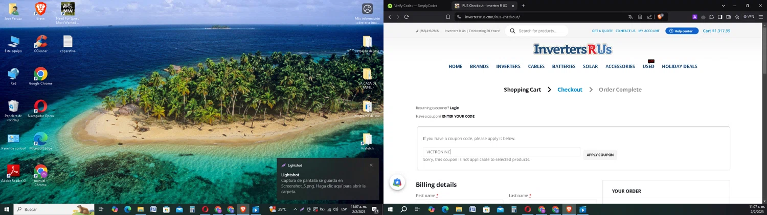Image resolution: width=767 pixels, height=215 pixels.
Task: Click the GET A QUOTE link
Action: pyautogui.click(x=602, y=31)
